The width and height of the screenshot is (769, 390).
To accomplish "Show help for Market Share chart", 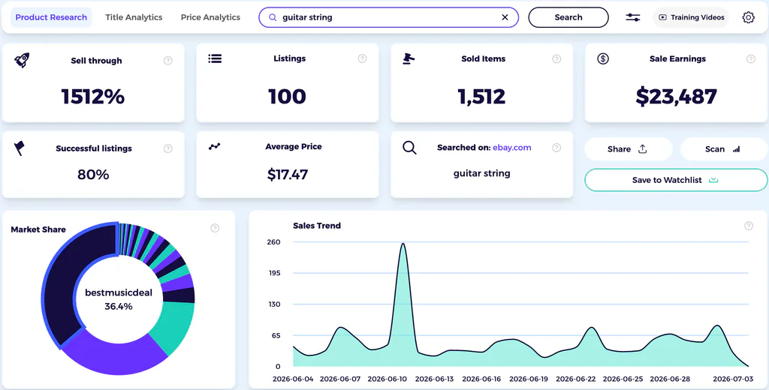I will pos(215,228).
